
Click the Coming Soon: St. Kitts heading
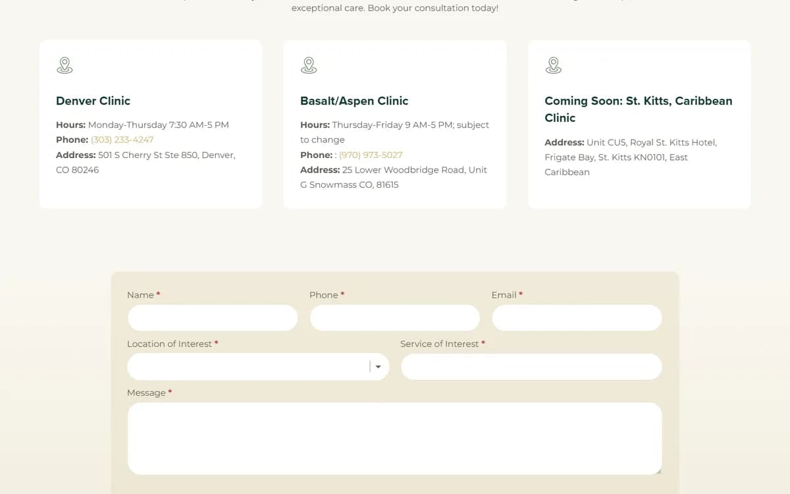638,109
